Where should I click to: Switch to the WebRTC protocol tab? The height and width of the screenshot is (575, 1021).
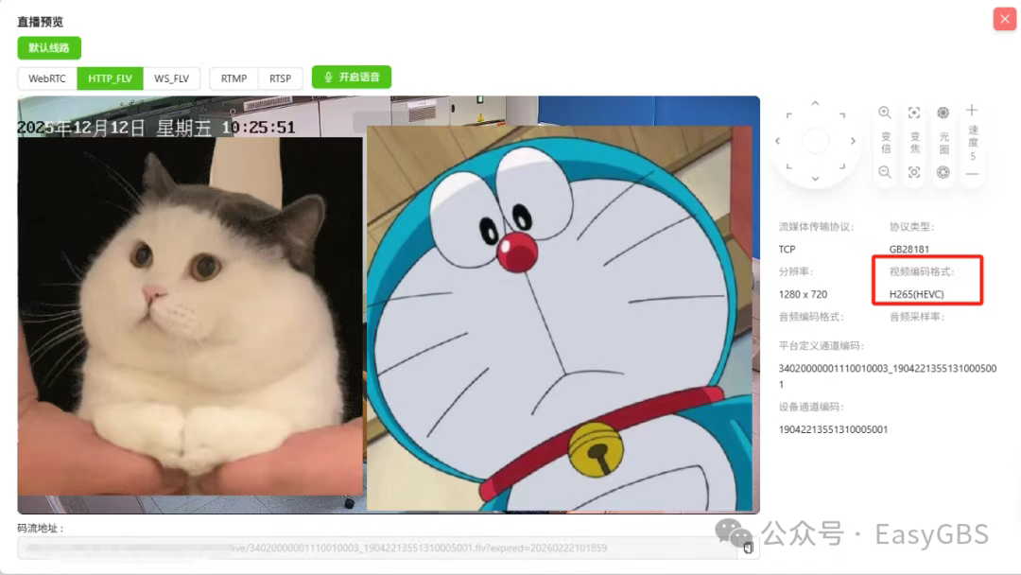(47, 78)
